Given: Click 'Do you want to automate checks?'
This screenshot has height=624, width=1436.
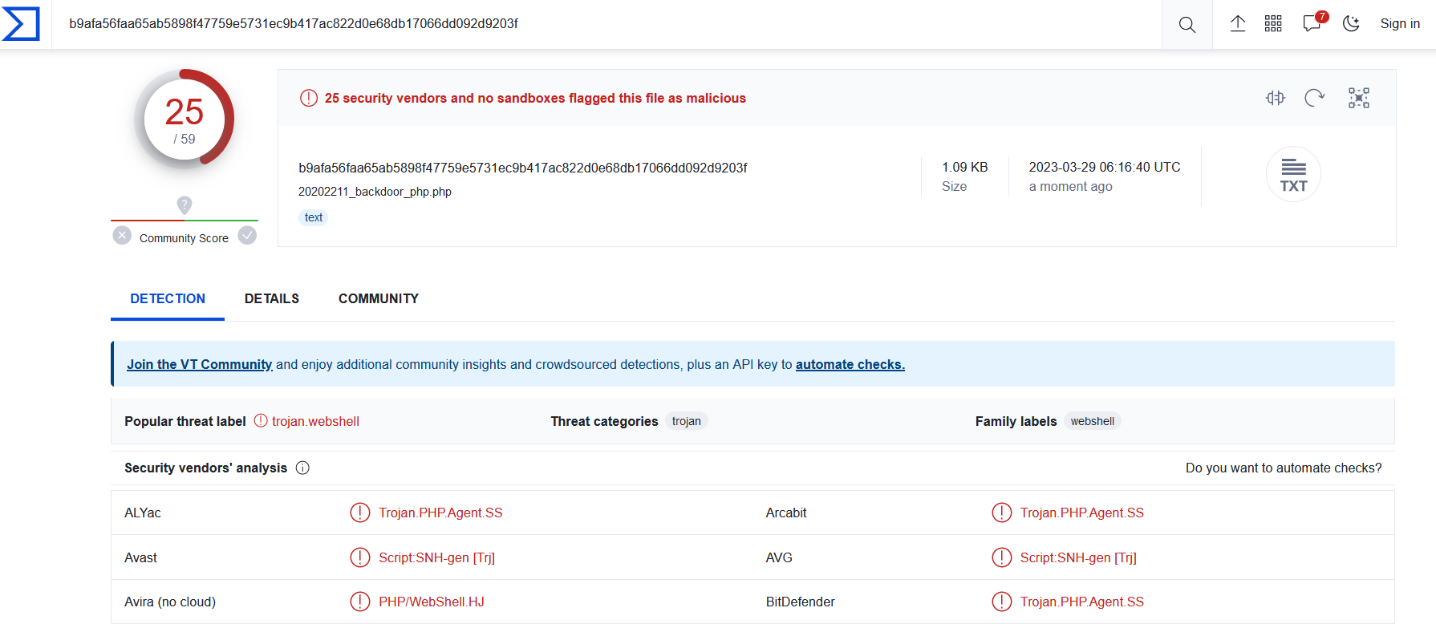Looking at the screenshot, I should [x=1284, y=468].
